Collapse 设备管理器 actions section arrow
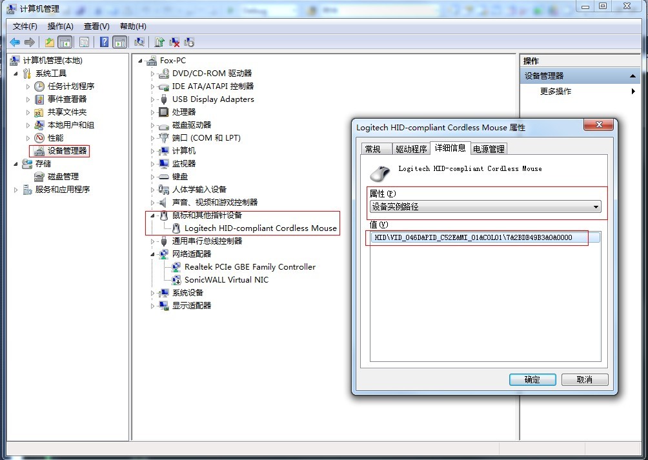The image size is (648, 460). coord(633,76)
